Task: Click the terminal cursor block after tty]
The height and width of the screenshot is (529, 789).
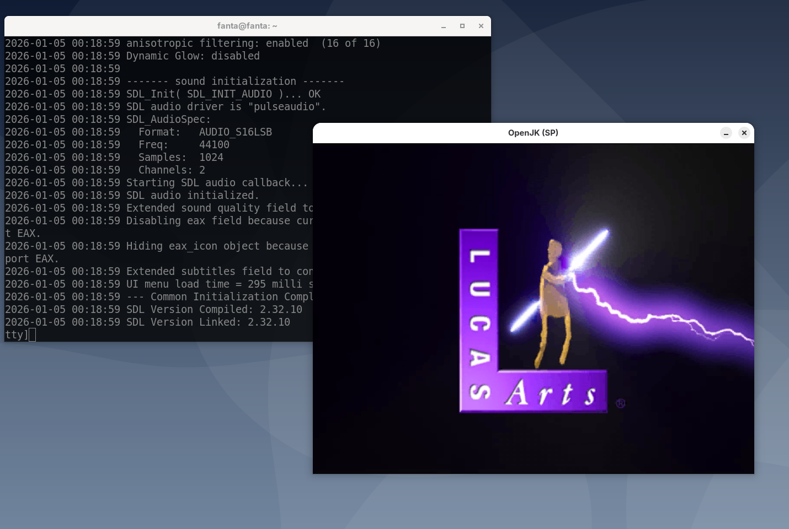Action: click(33, 334)
